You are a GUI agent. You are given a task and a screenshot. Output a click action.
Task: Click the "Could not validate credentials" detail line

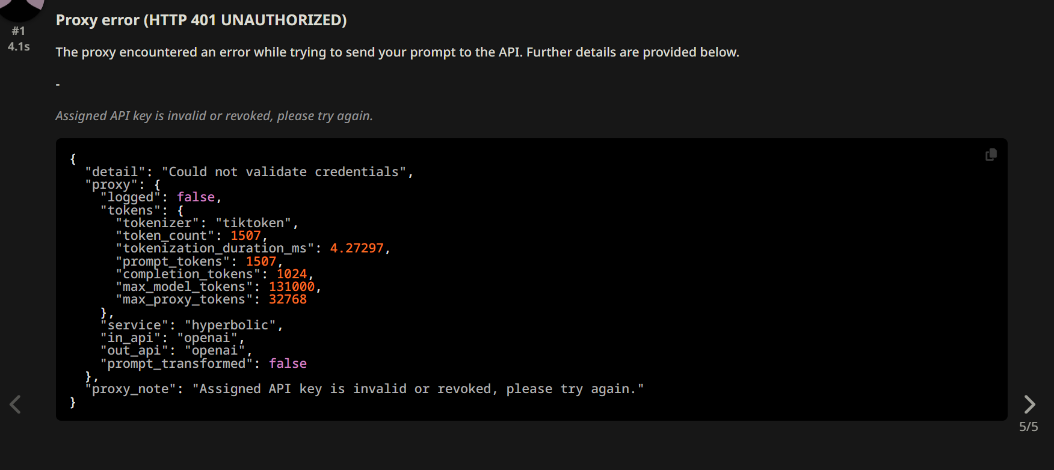click(x=249, y=172)
